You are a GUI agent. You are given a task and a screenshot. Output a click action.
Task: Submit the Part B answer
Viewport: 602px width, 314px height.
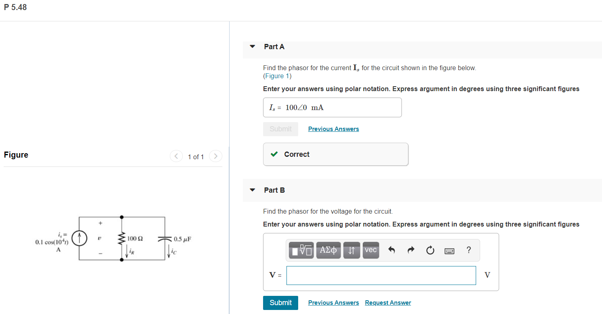[280, 303]
